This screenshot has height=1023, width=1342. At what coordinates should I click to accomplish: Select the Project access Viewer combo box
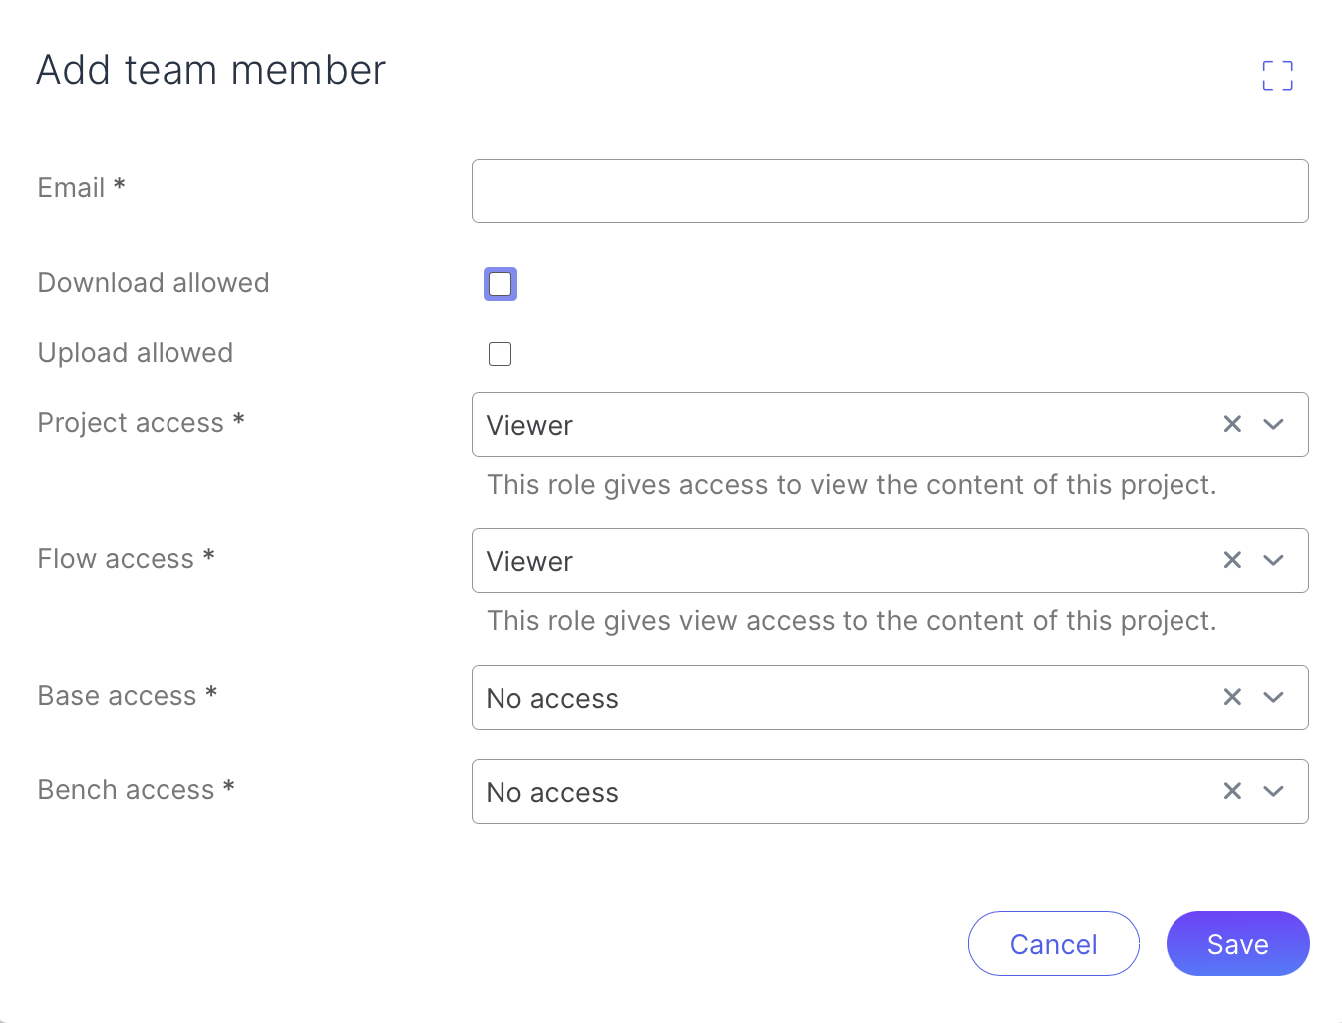point(838,425)
